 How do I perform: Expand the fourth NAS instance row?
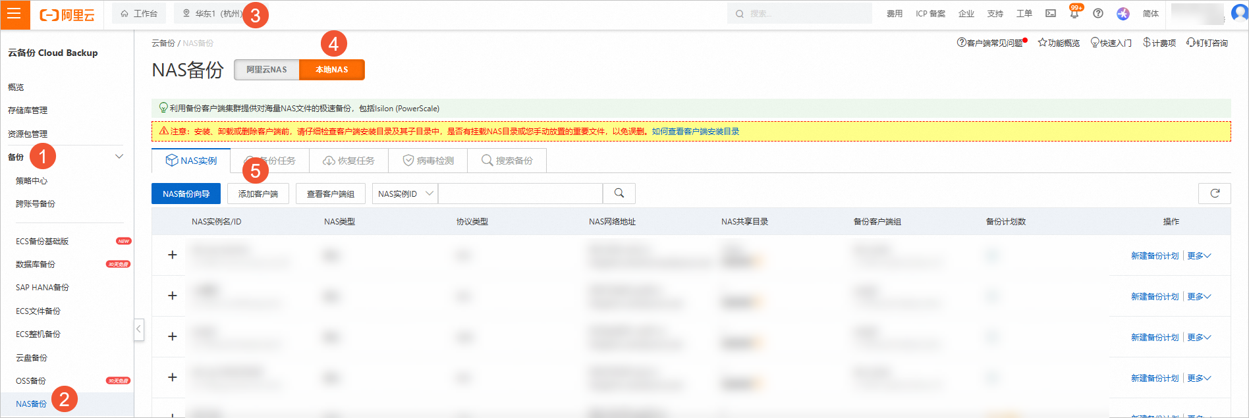point(173,377)
